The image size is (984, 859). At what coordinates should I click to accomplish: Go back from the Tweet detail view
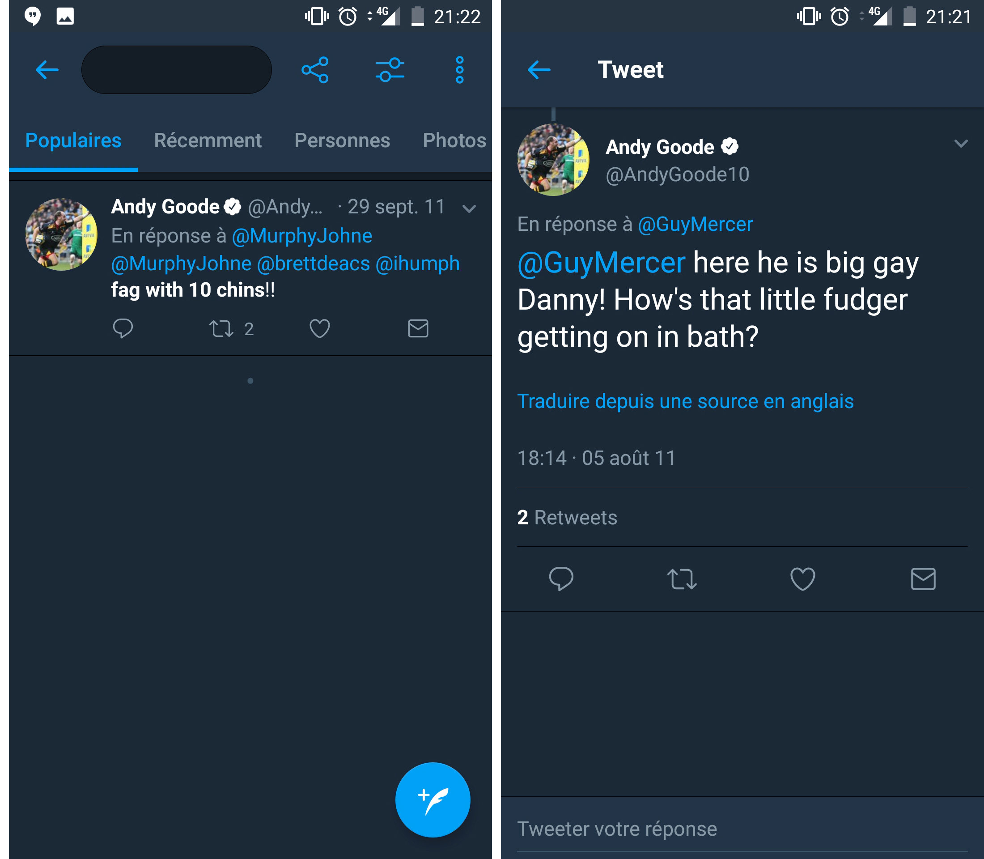tap(539, 70)
